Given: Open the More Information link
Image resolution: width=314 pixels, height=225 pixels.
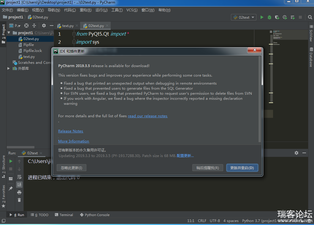Looking at the screenshot, I should 74,141.
